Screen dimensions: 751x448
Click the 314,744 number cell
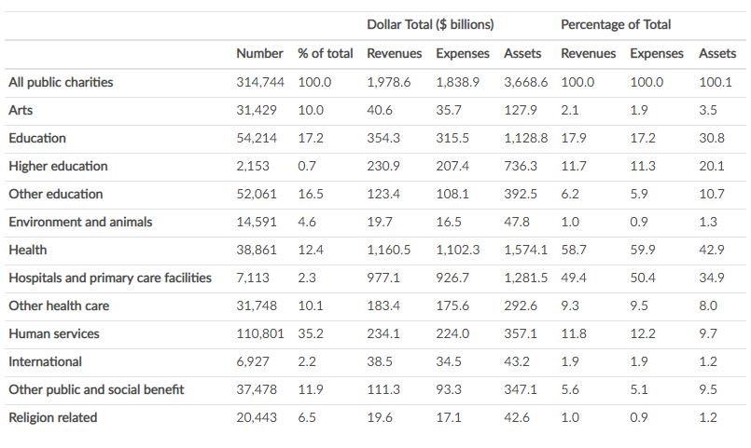[260, 82]
